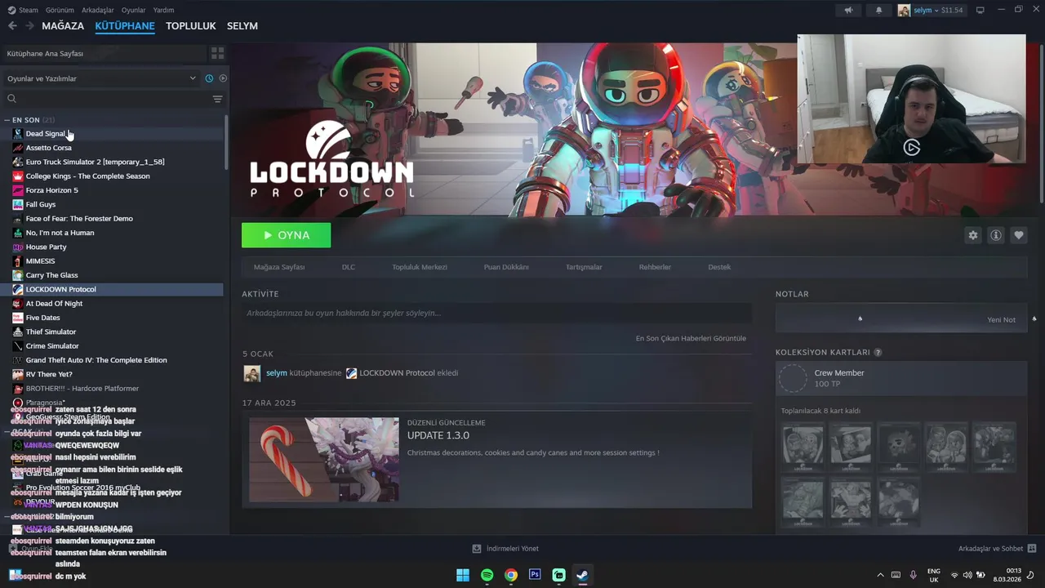This screenshot has width=1045, height=588.
Task: Open Tartışmalar tab
Action: click(x=584, y=267)
